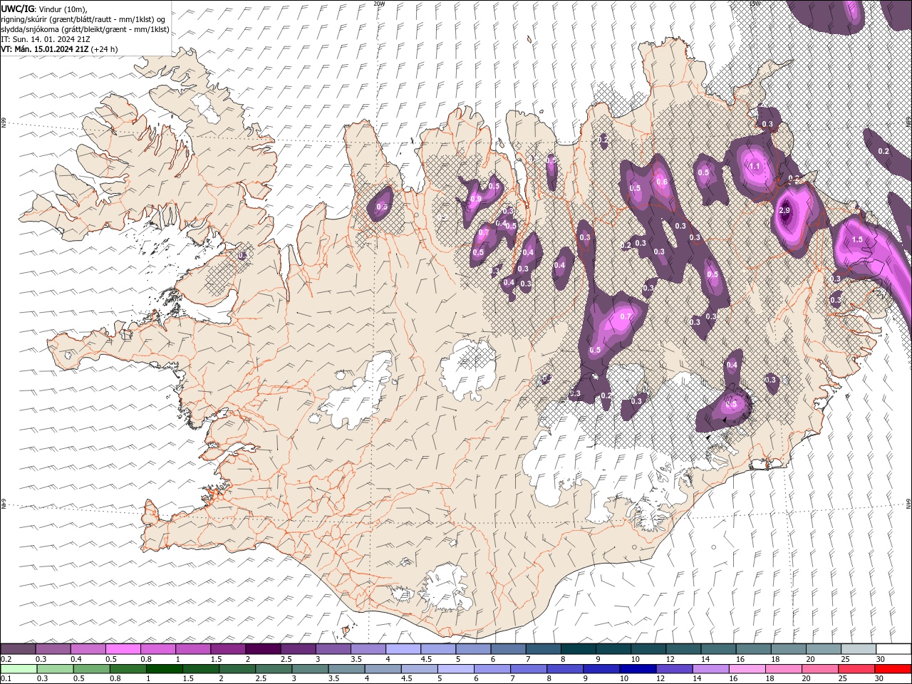
Task: Pick the dark green swatch labeled 1 in lower legend row
Action: tap(165, 668)
